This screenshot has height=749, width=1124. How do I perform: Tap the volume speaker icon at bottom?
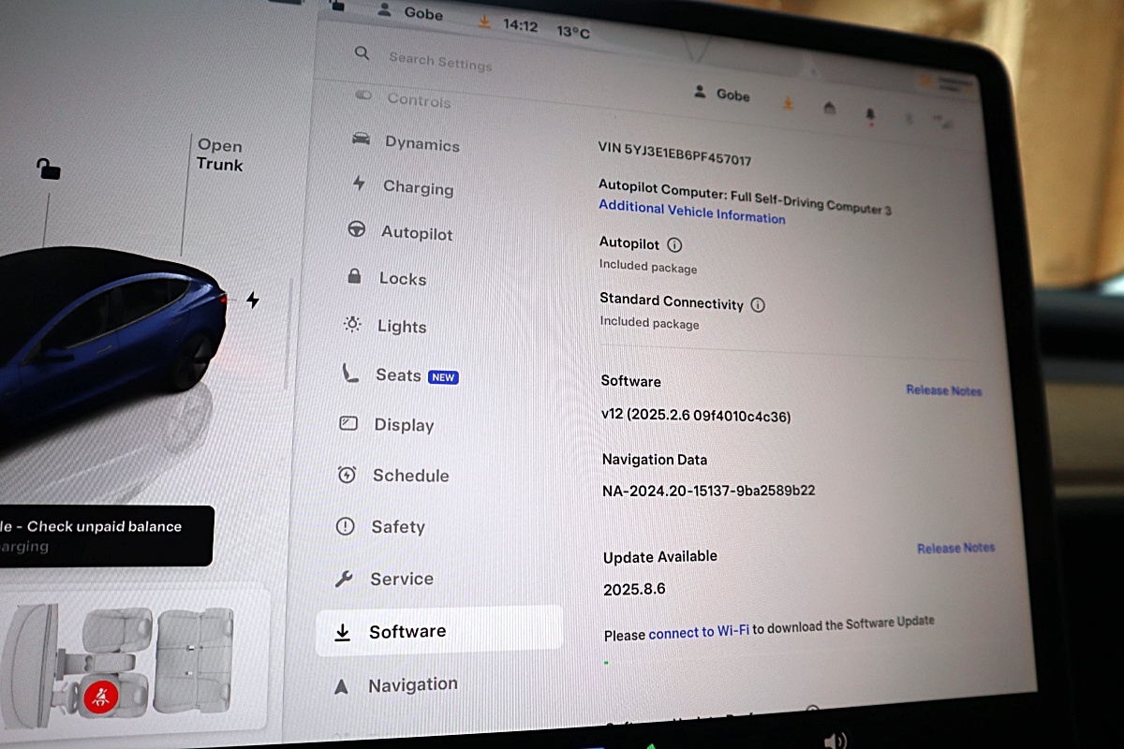click(835, 741)
